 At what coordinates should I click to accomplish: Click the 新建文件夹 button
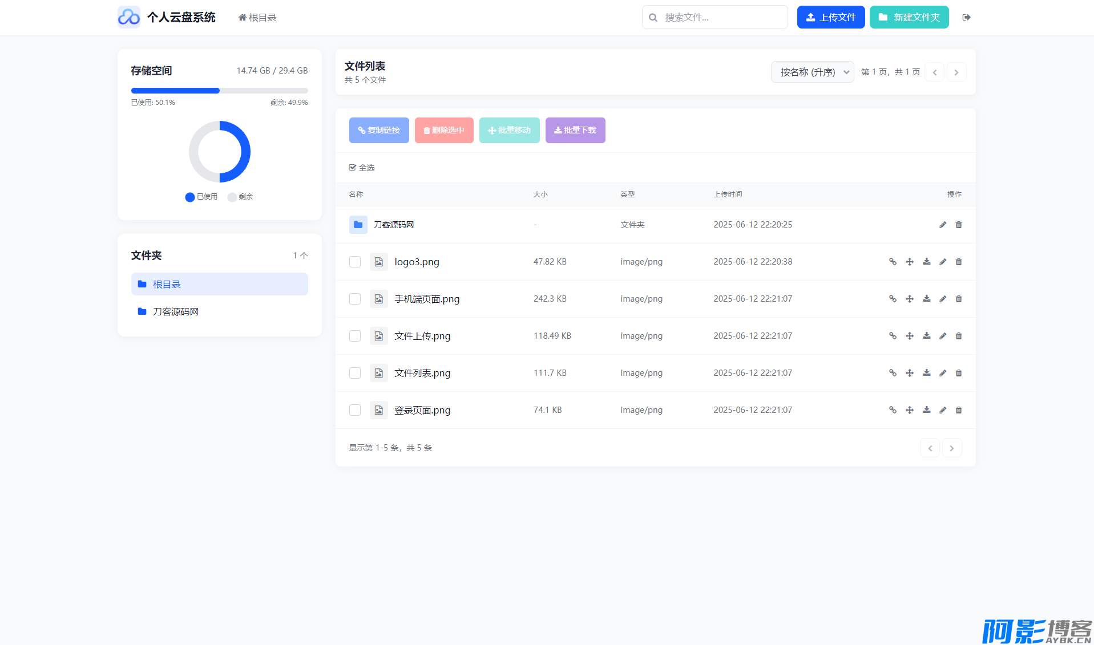pyautogui.click(x=909, y=17)
